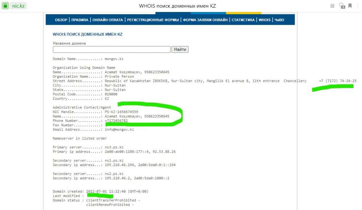Open the ОБЗОР menu item
This screenshot has height=210, width=362.
pyautogui.click(x=61, y=20)
